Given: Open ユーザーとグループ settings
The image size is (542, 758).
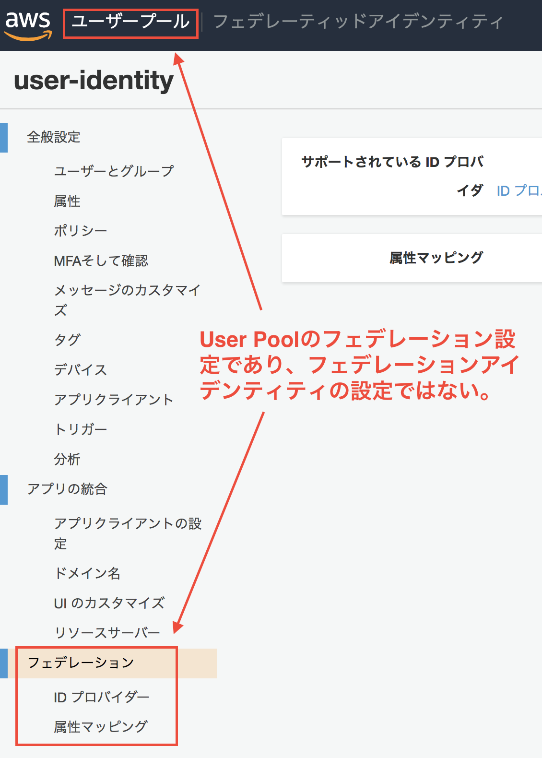Looking at the screenshot, I should [114, 171].
